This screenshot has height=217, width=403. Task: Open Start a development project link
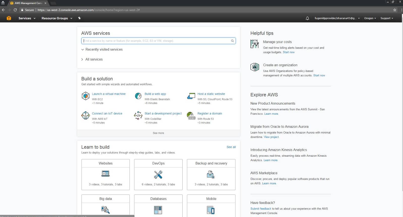(163, 113)
